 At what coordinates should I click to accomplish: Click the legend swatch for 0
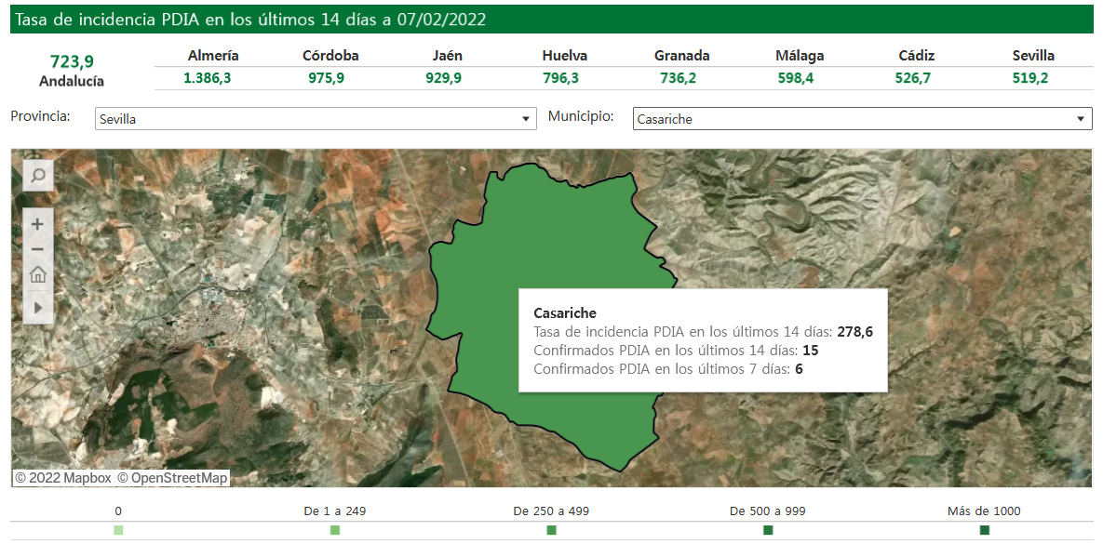[x=118, y=530]
